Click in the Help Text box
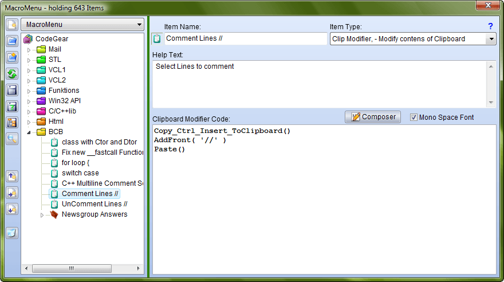504x282 pixels. (320, 84)
